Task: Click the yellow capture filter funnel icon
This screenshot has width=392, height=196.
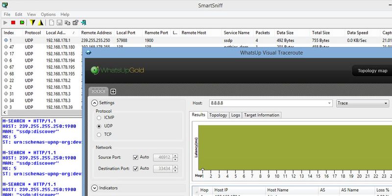Action: pos(32,23)
